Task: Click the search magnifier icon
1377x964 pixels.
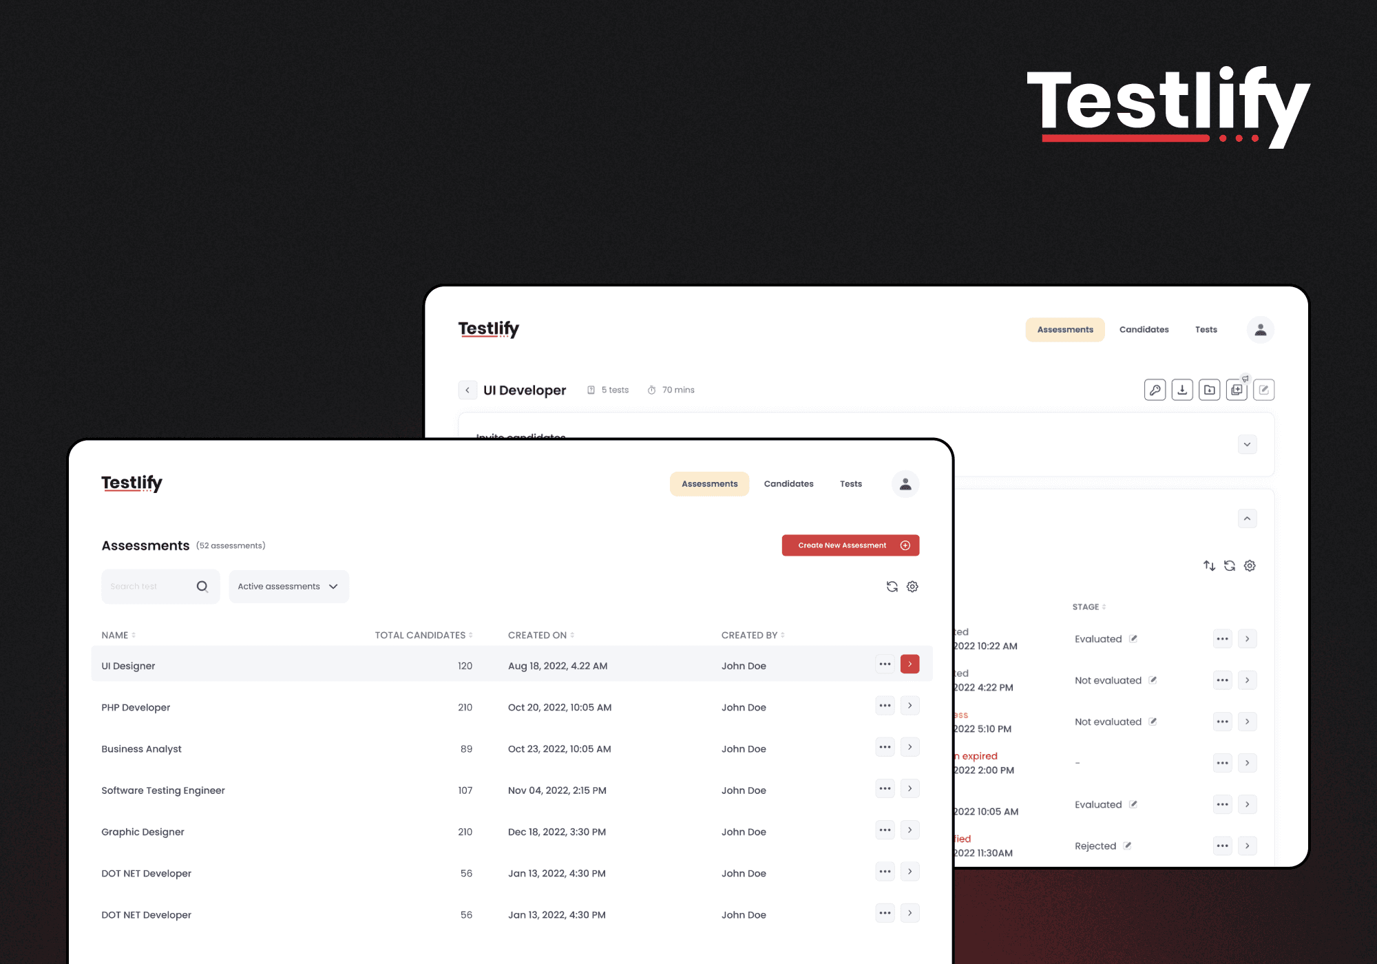Action: 202,587
